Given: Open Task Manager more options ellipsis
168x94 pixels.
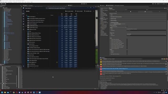Looking at the screenshot, I should click(x=93, y=11).
